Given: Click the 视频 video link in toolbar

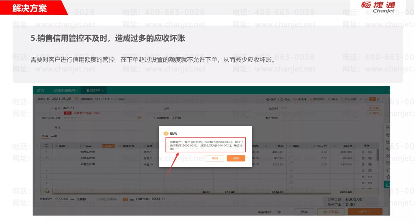Looking at the screenshot, I should click(271, 99).
